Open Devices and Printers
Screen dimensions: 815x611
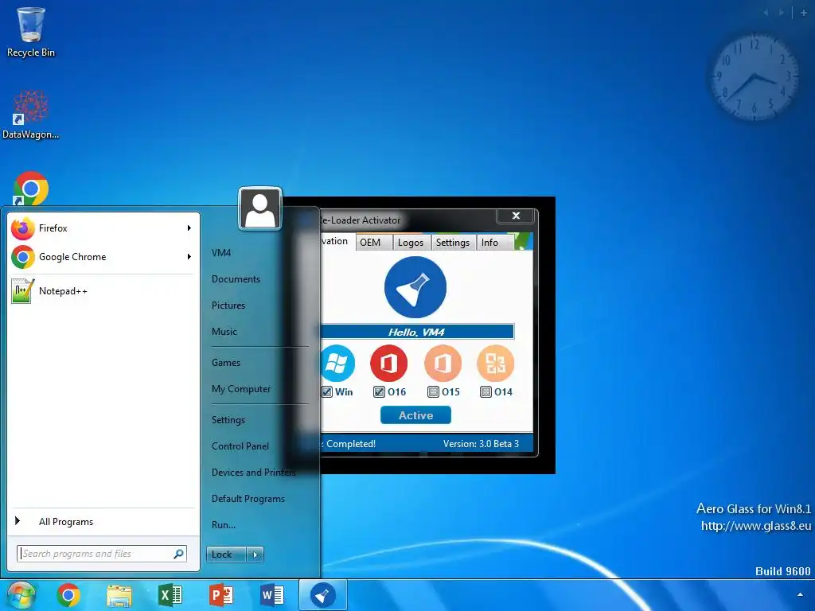pos(254,473)
